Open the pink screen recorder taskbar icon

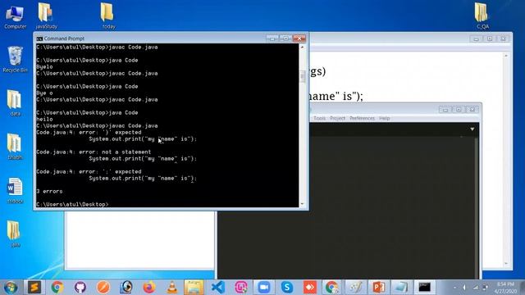click(241, 288)
